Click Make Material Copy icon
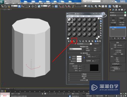 pos(80,41)
